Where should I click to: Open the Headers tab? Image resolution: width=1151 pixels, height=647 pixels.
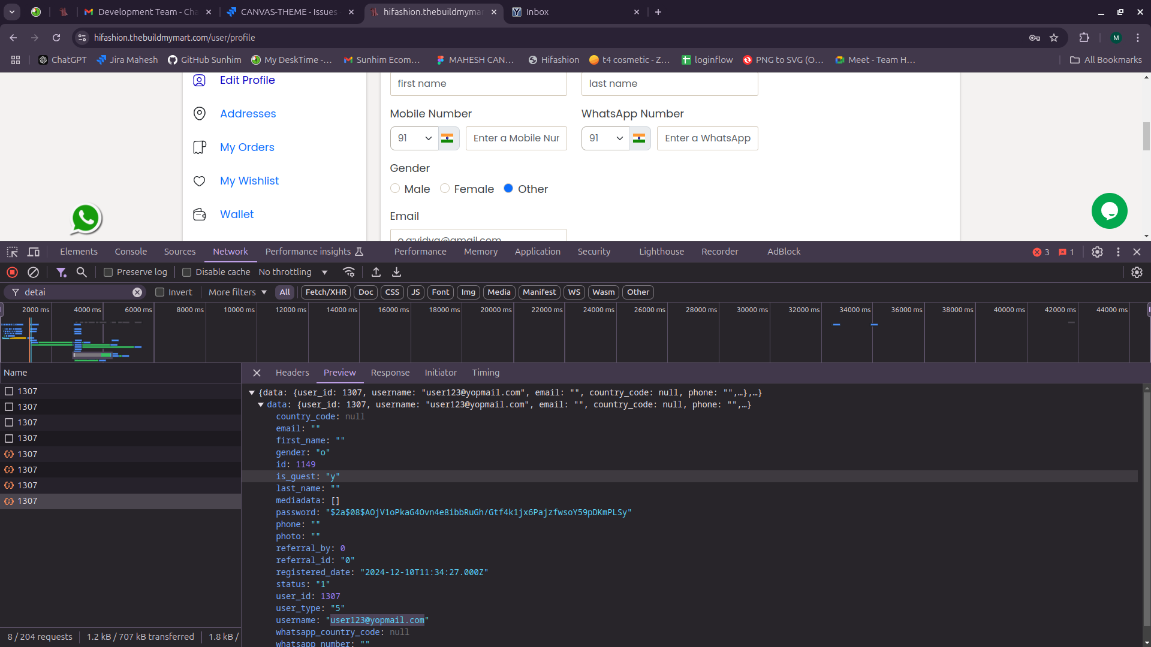tap(293, 373)
